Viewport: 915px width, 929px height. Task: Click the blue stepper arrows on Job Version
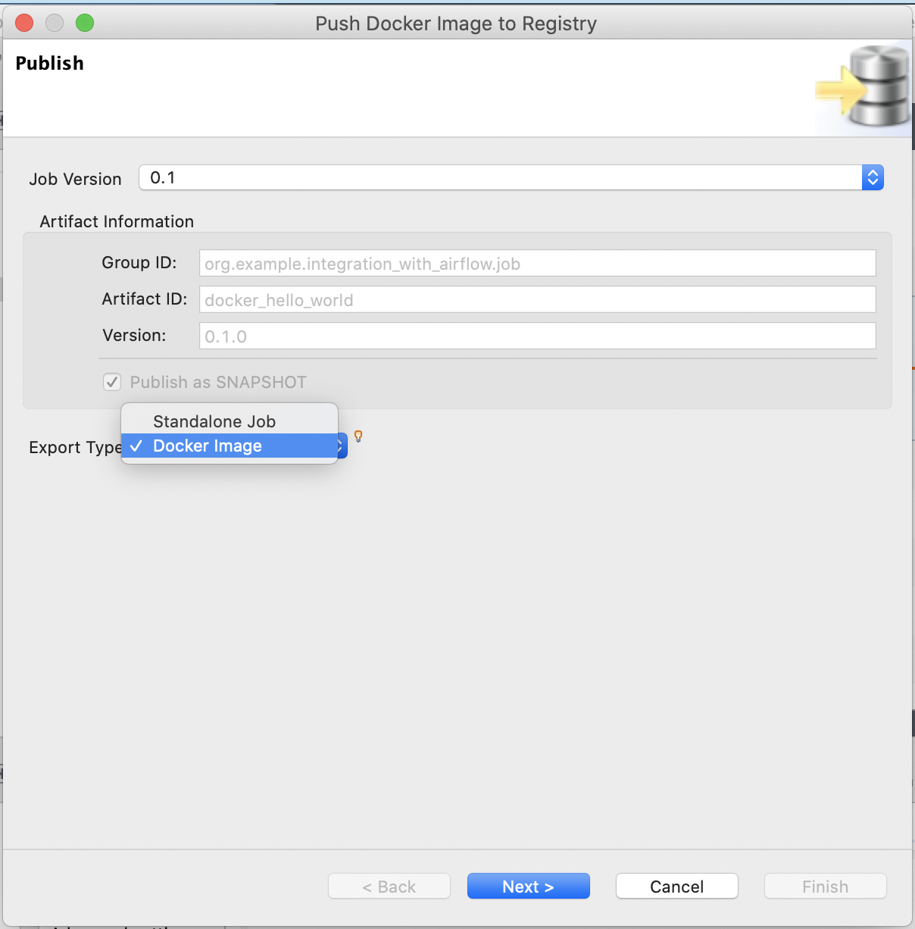click(x=873, y=177)
